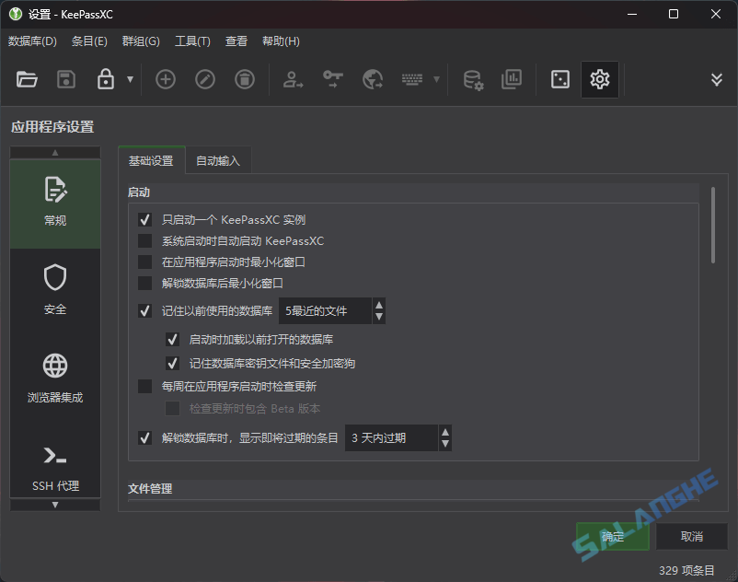Click the recent files count up stepper arrow

coord(379,305)
